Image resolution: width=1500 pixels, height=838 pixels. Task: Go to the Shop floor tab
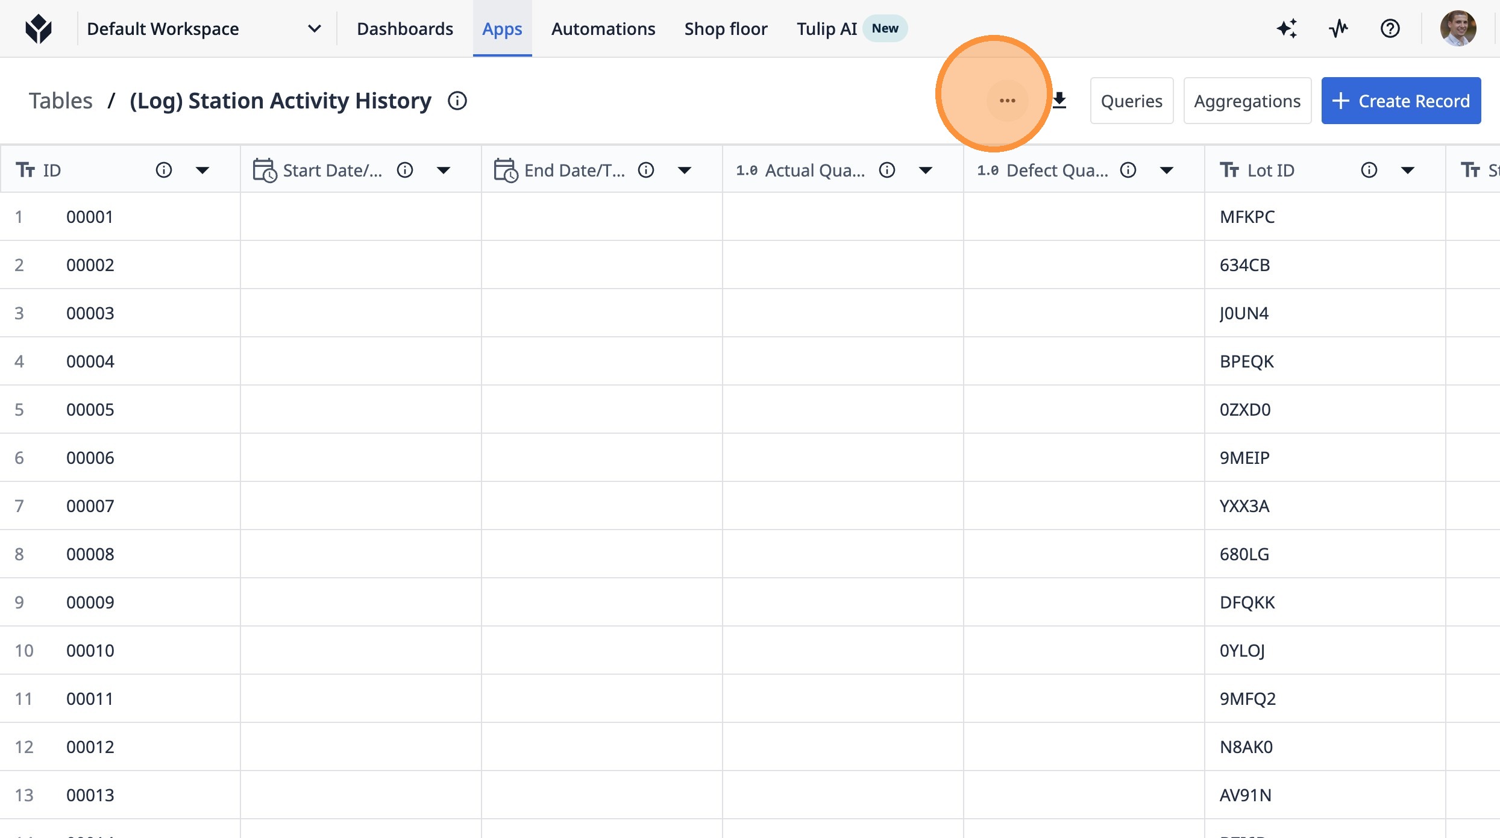726,28
